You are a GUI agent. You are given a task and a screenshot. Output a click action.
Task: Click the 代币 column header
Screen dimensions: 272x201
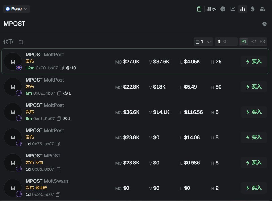tap(8, 42)
